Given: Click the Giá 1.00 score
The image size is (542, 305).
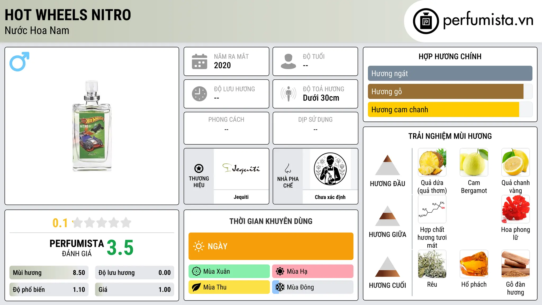Looking at the screenshot, I should (135, 290).
